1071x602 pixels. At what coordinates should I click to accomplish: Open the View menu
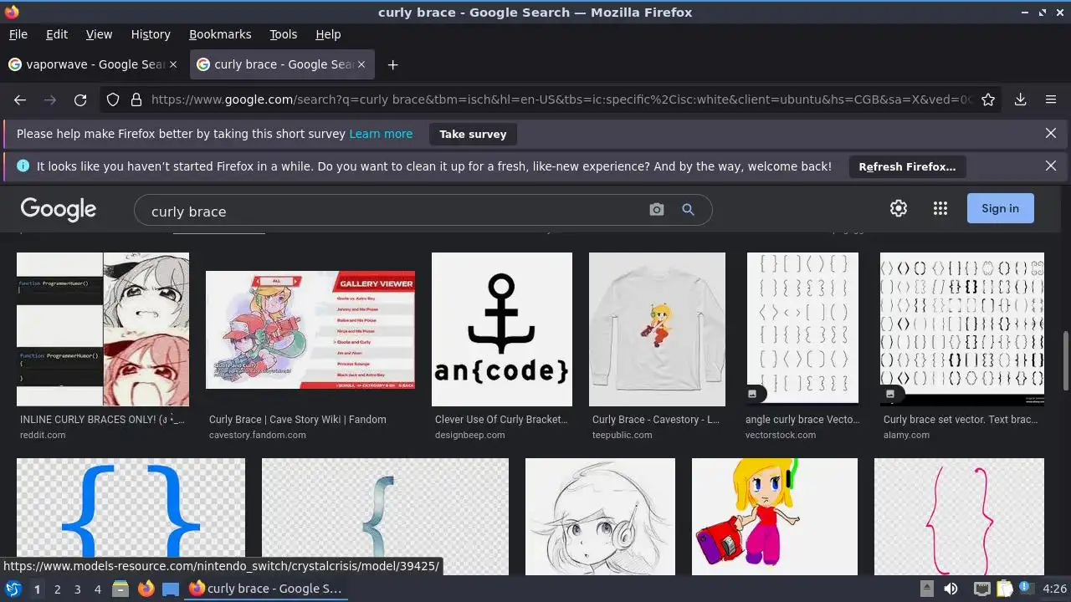pos(99,34)
